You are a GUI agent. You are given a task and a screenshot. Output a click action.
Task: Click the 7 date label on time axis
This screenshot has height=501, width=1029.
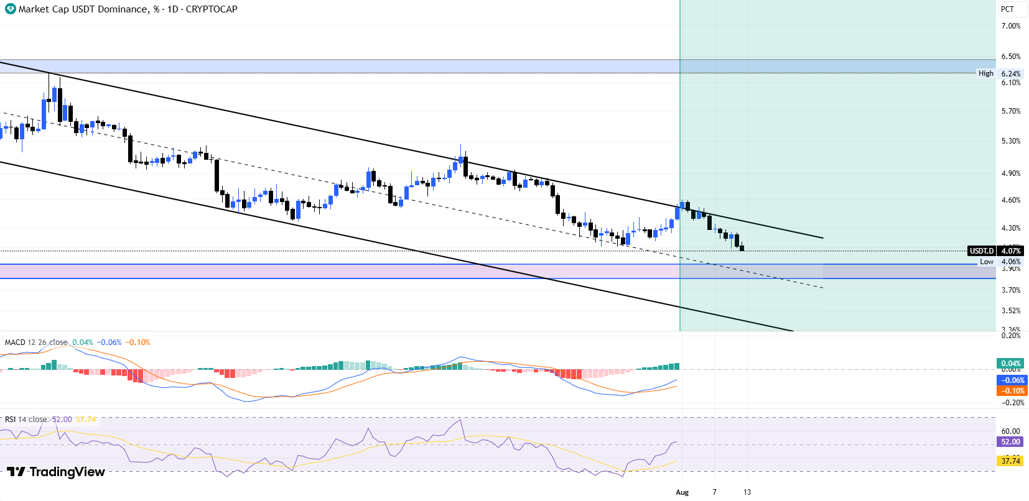pyautogui.click(x=714, y=492)
